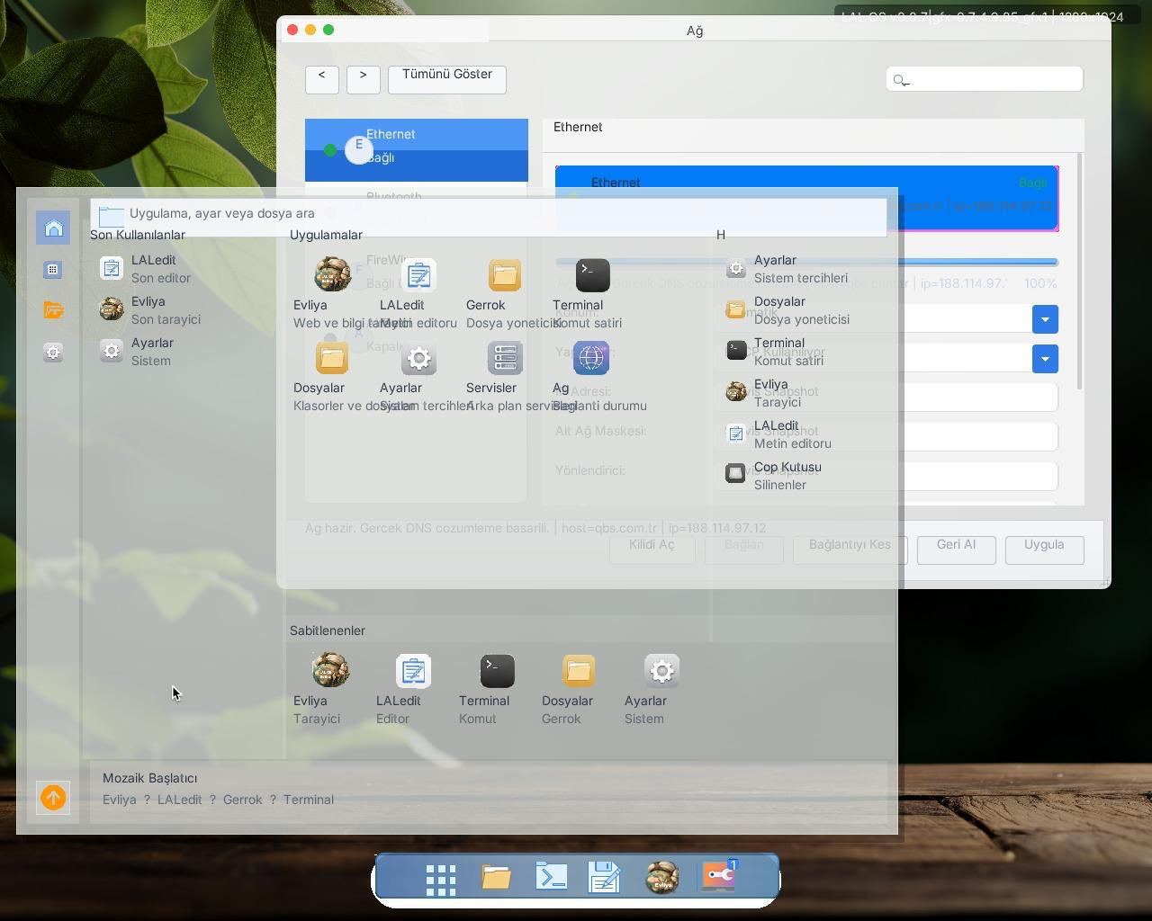The height and width of the screenshot is (921, 1152).
Task: Open the text editor icon in the dock
Action: click(x=606, y=877)
